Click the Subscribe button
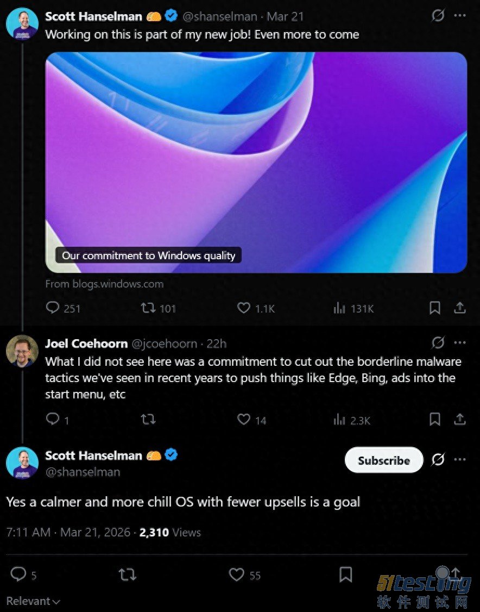 coord(383,460)
